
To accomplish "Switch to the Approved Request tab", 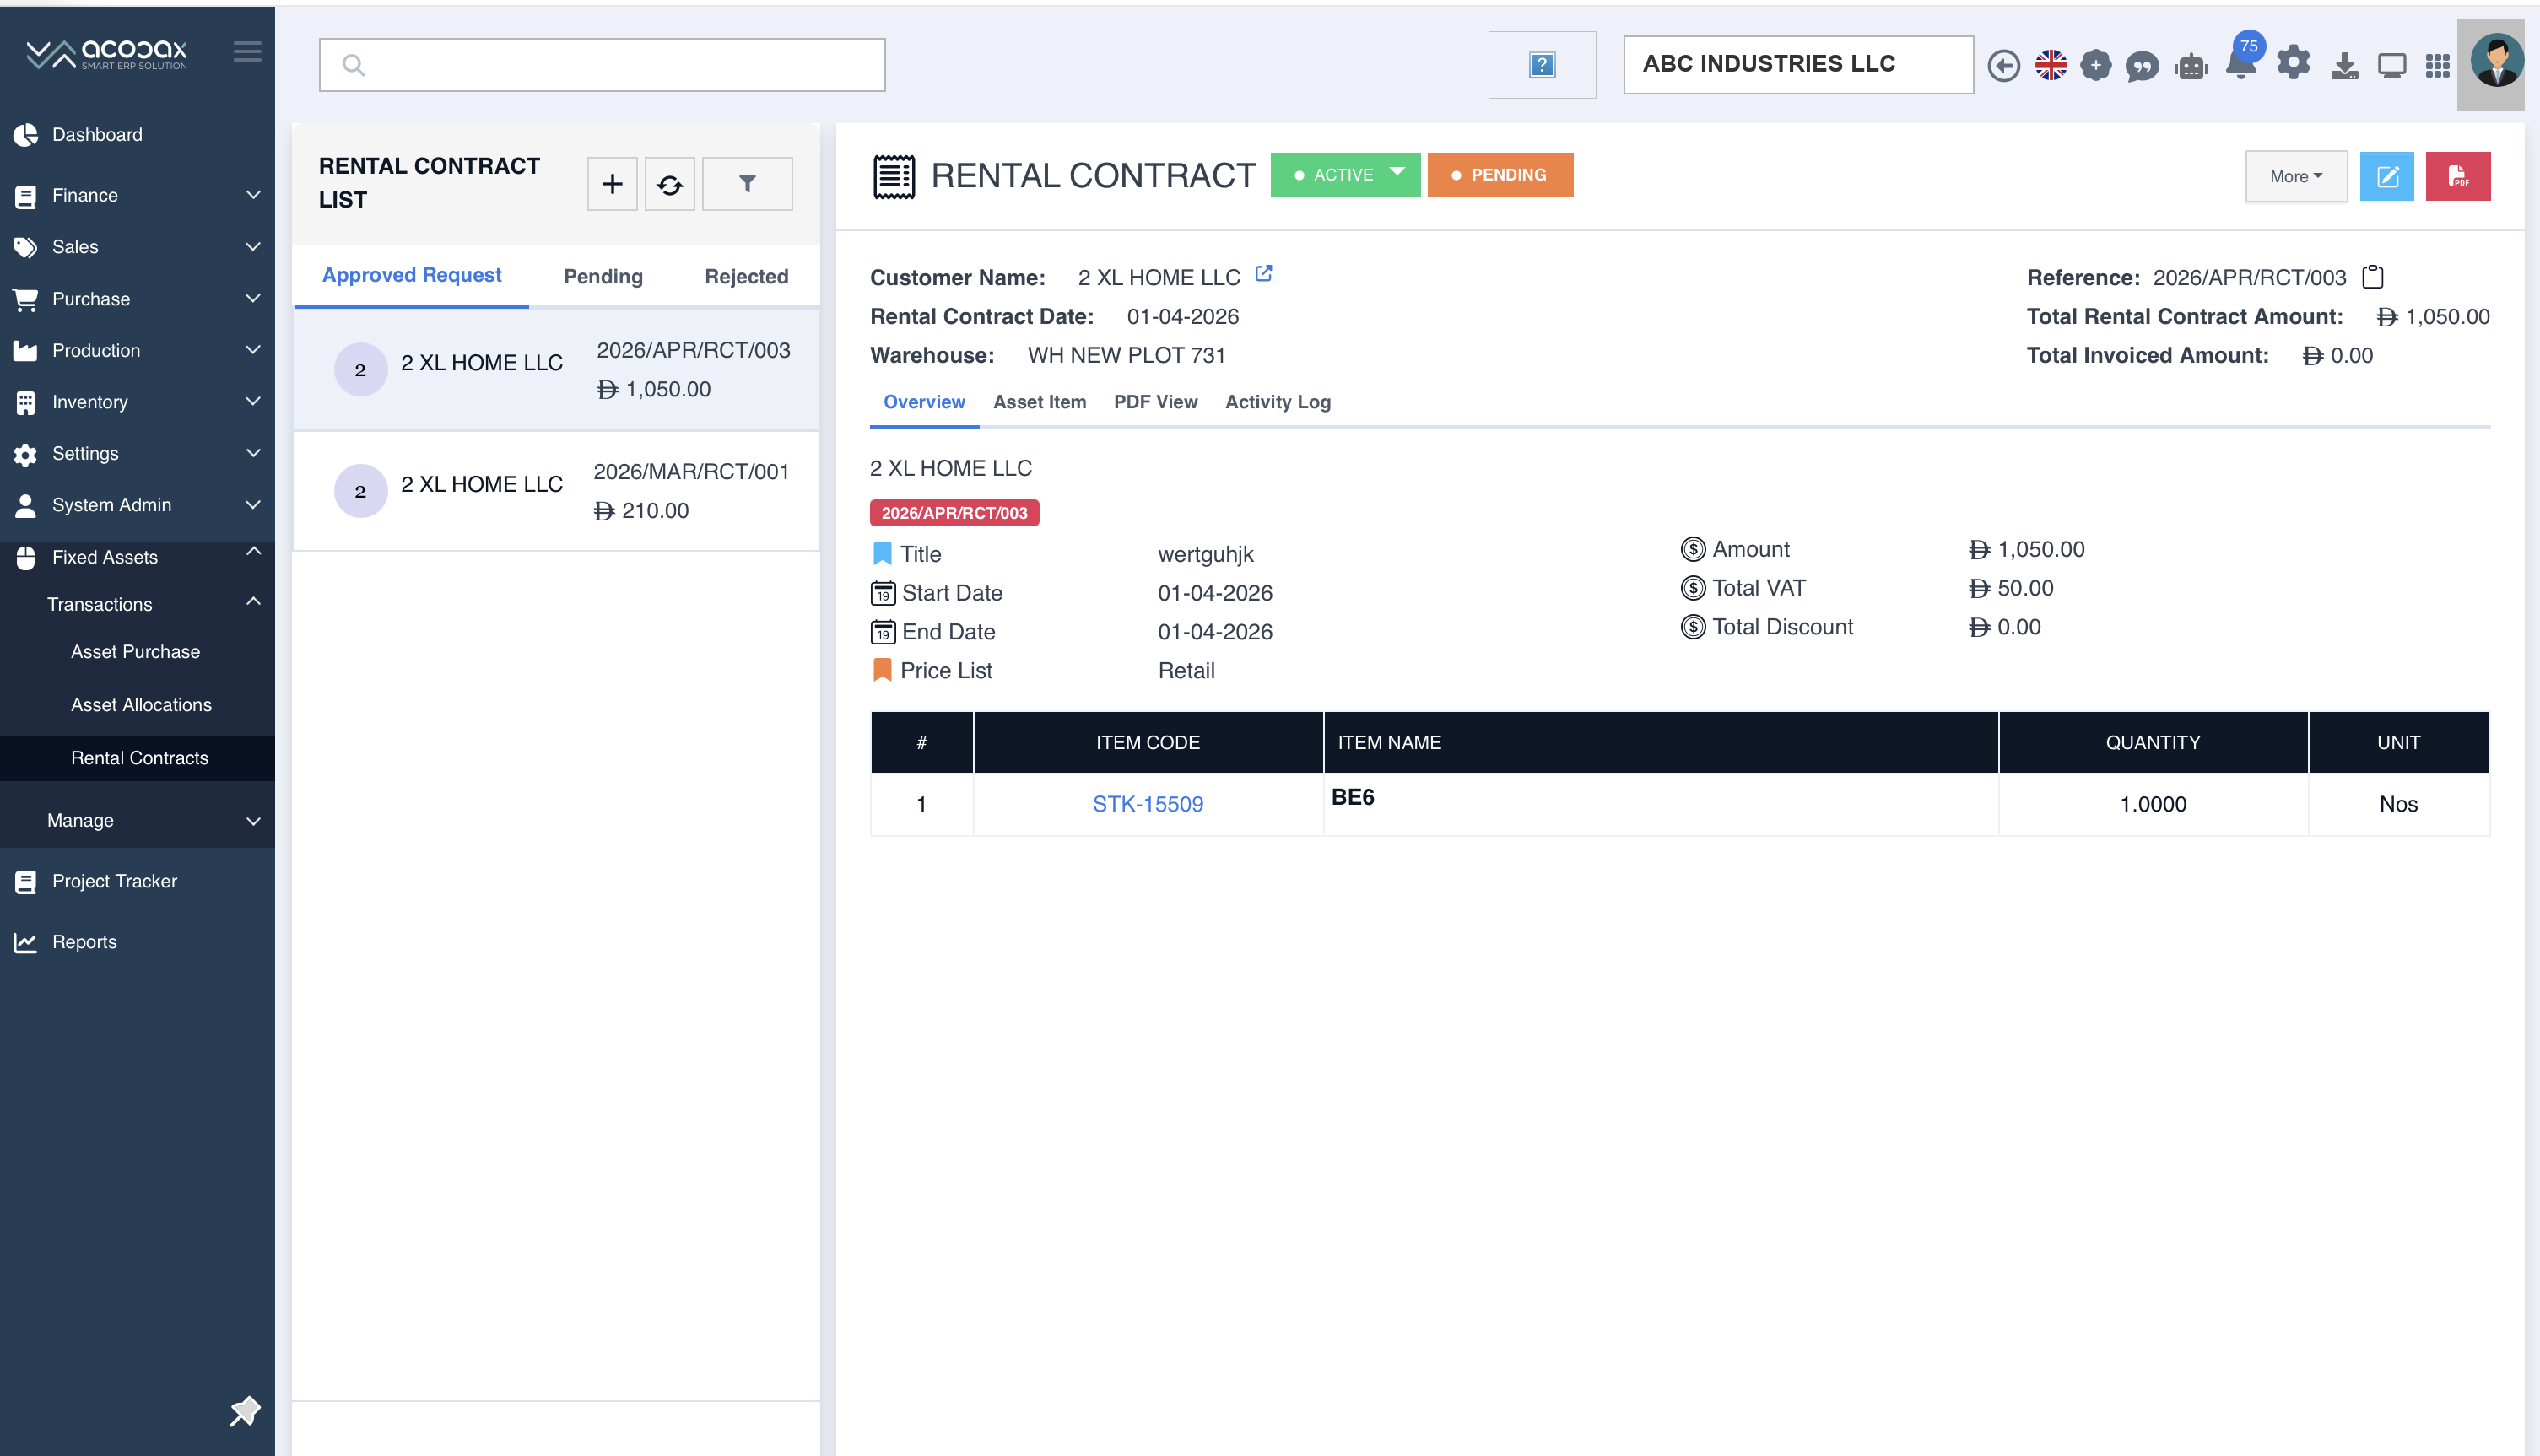I will point(411,275).
